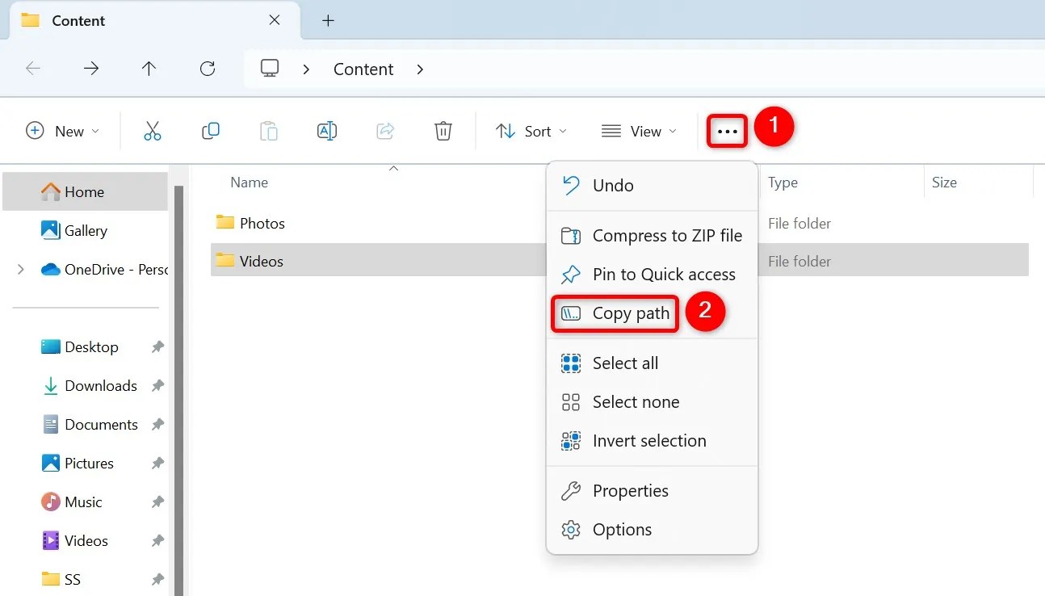Expand OneDrive in the sidebar

tap(20, 270)
